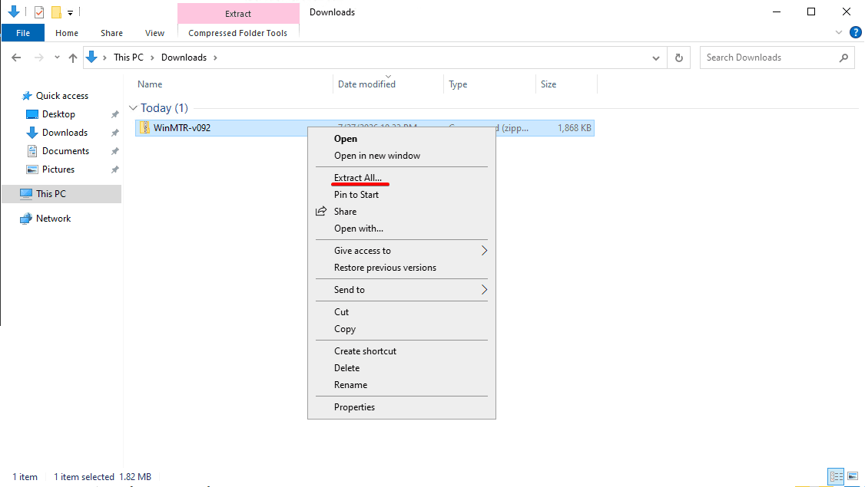Choose Create shortcut

click(x=402, y=351)
